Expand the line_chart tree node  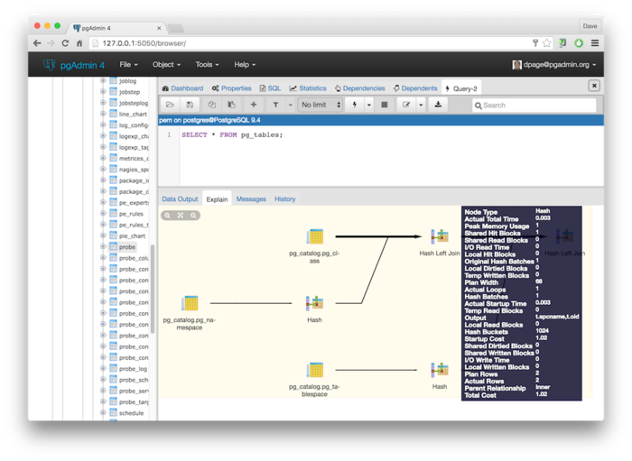click(103, 114)
